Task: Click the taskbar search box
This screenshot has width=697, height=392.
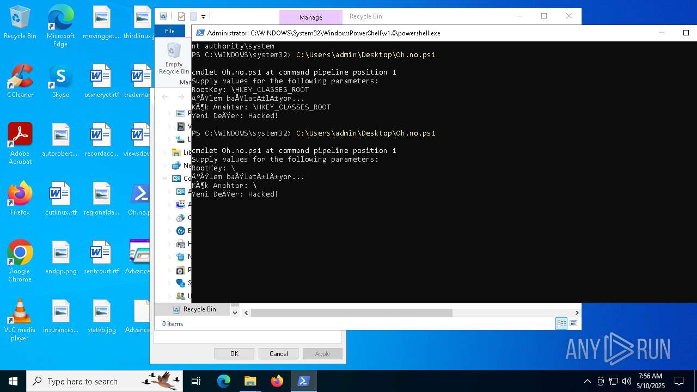Action: click(x=105, y=381)
